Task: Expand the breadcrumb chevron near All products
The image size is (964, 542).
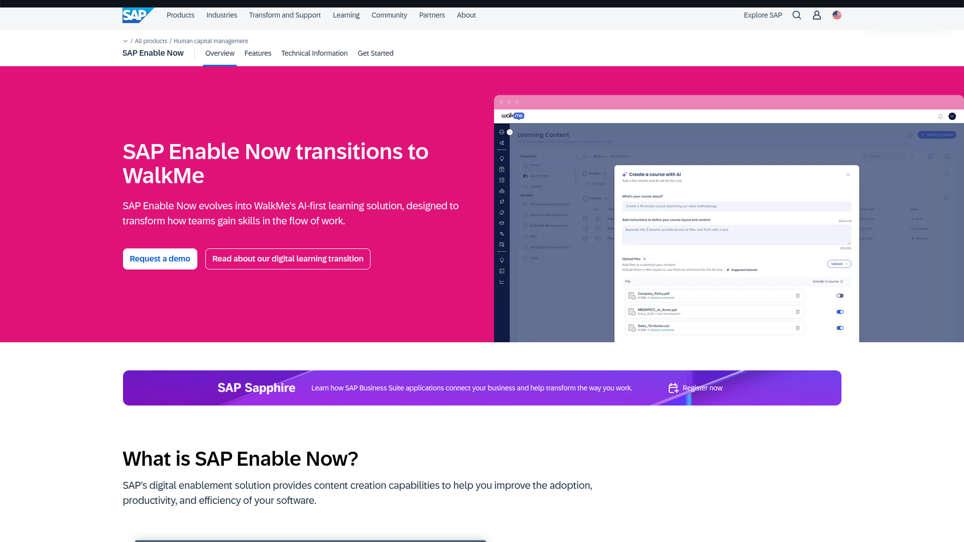Action: point(125,41)
